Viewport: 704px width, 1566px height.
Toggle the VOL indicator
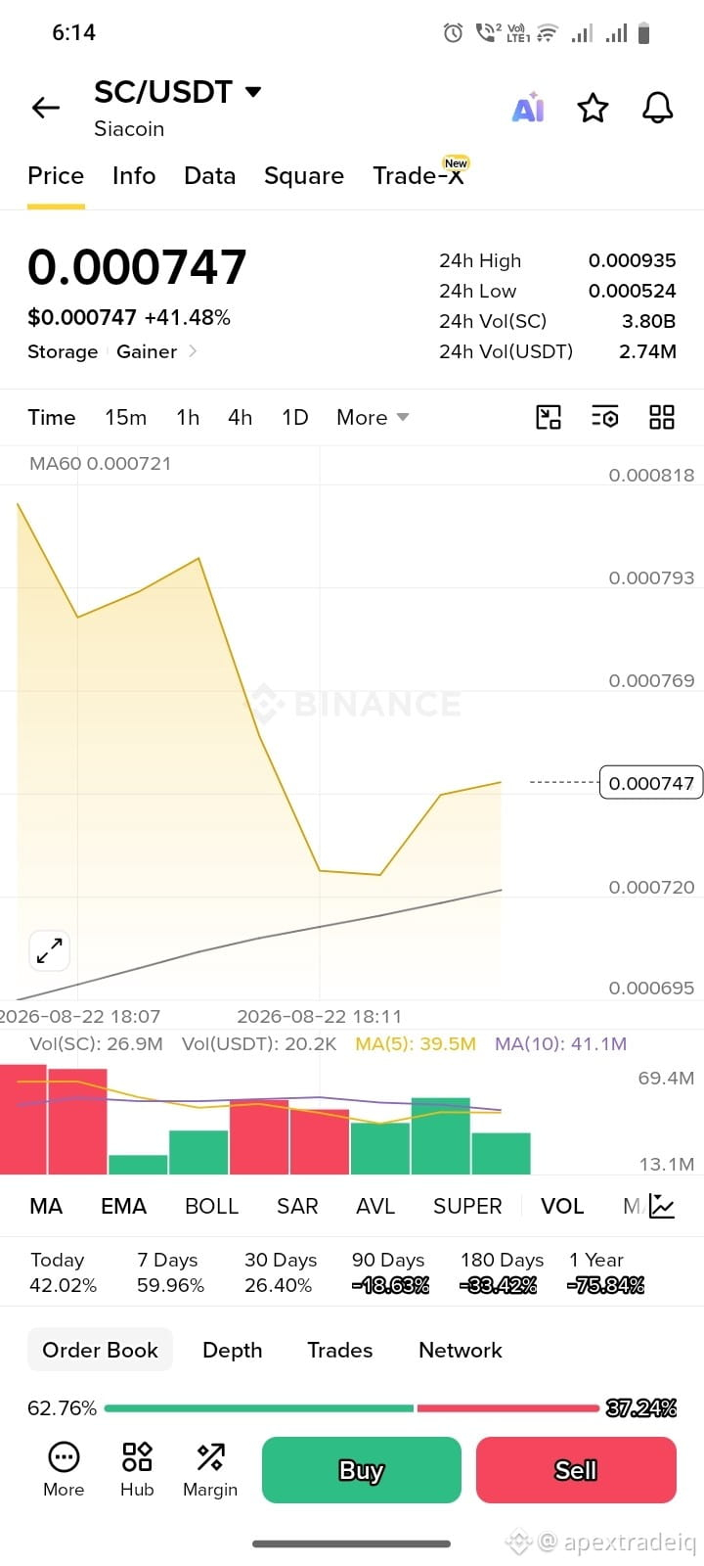(562, 1206)
